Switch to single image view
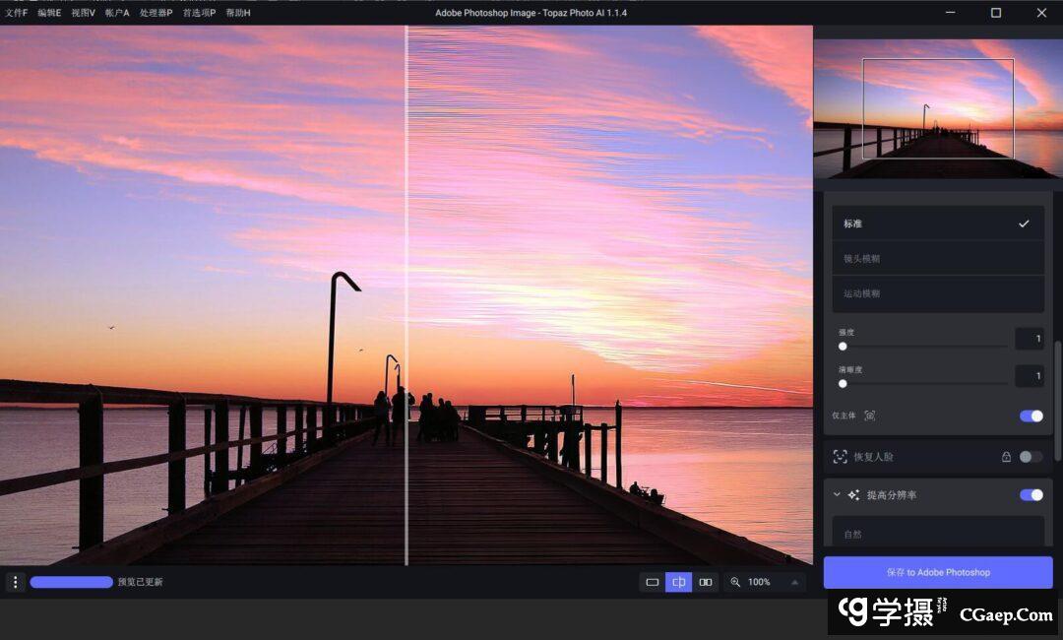 [x=652, y=582]
